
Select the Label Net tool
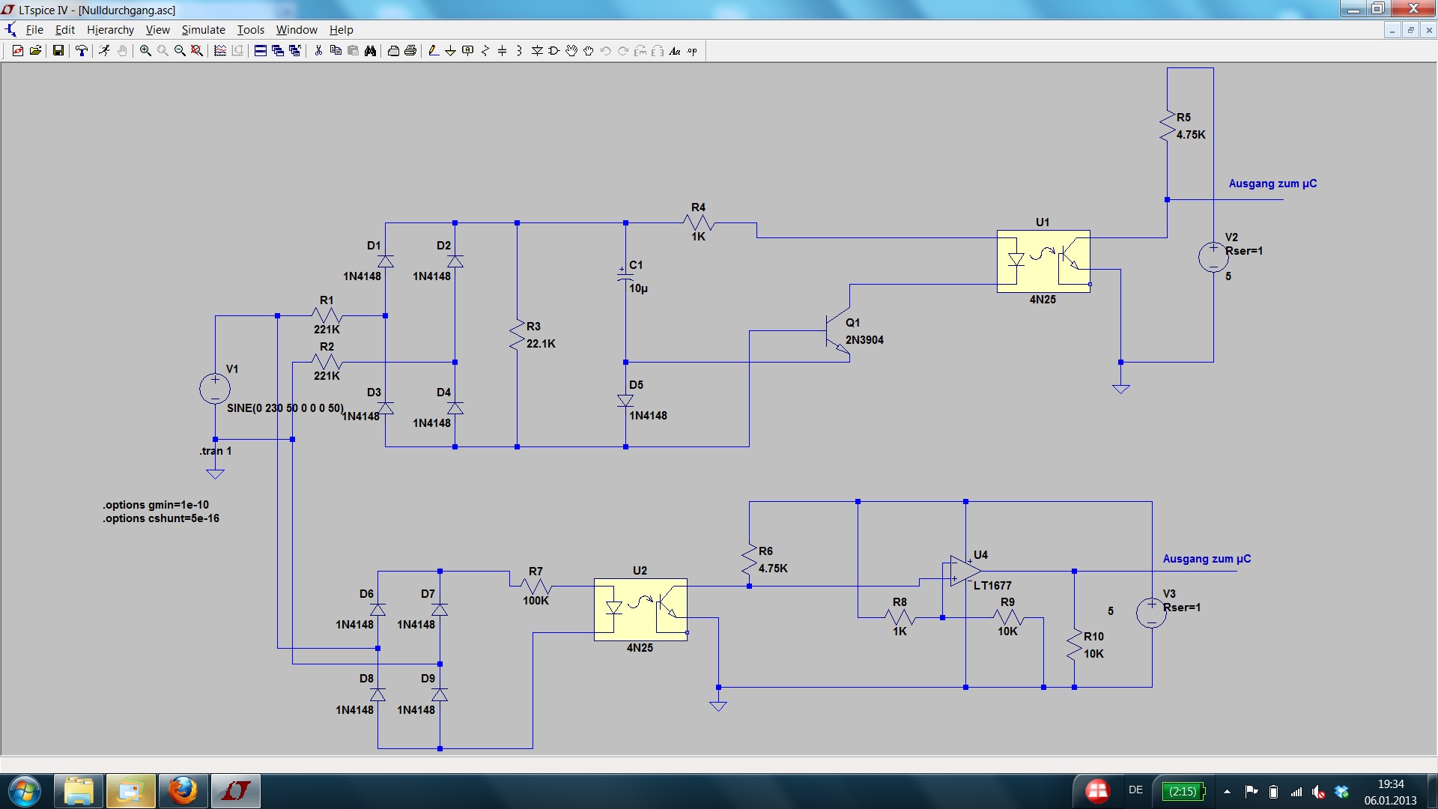coord(468,51)
